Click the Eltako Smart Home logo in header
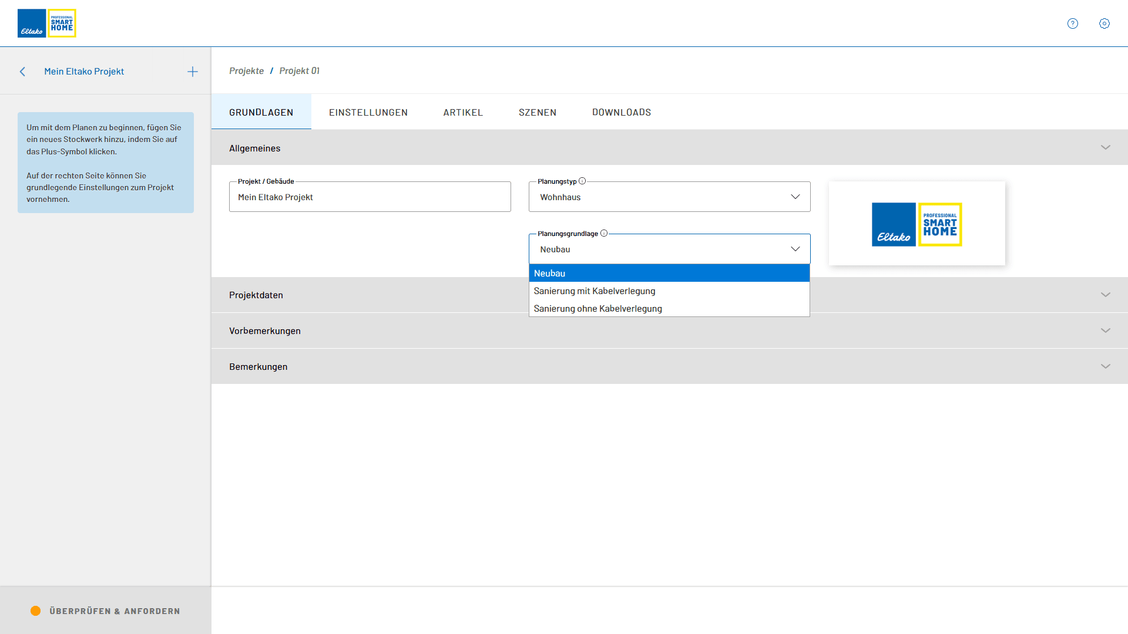This screenshot has height=634, width=1128. 47,23
